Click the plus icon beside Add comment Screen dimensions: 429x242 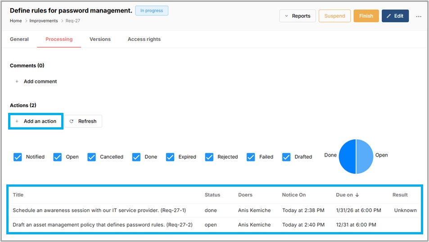coord(17,81)
